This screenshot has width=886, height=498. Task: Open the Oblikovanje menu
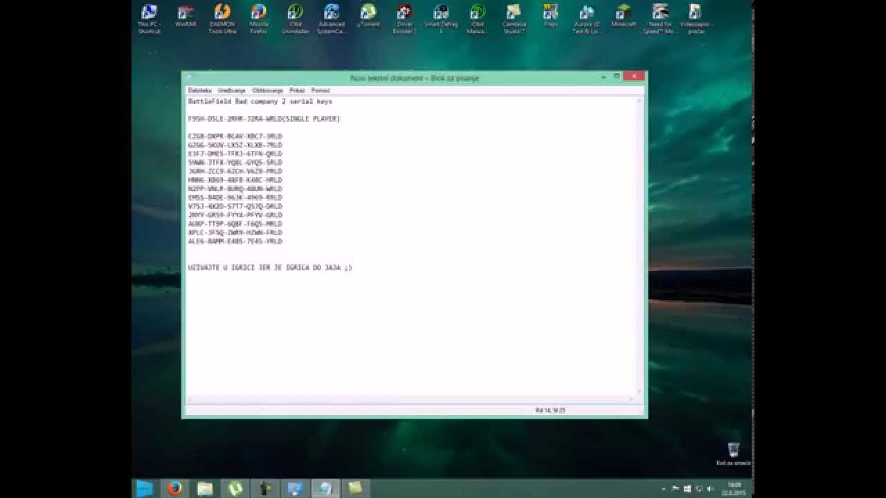[267, 91]
